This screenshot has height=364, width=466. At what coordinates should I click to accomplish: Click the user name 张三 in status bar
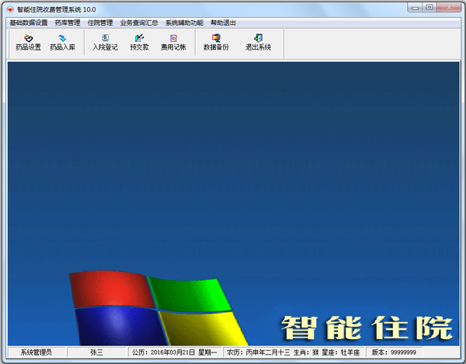[x=97, y=352]
